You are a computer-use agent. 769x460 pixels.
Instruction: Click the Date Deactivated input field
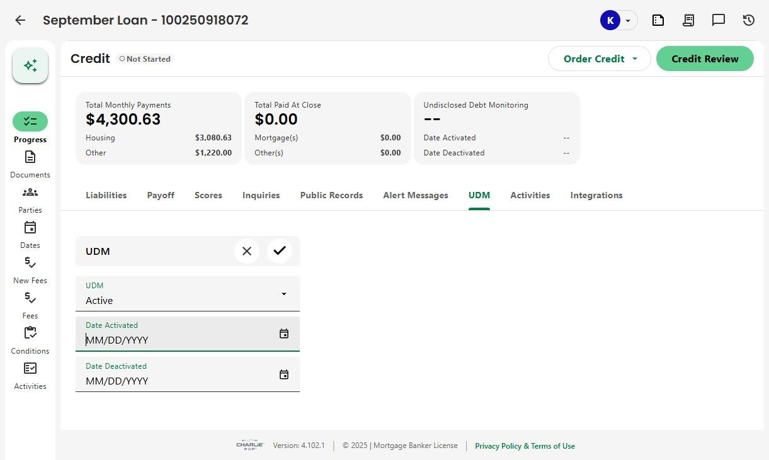pyautogui.click(x=176, y=381)
